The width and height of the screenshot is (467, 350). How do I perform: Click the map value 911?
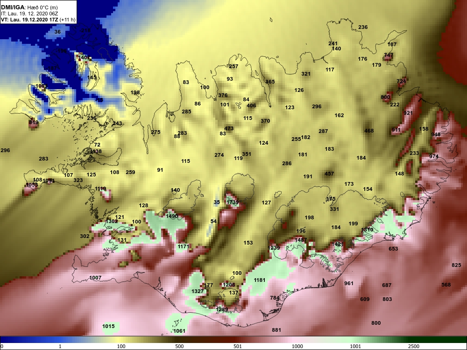click(396, 130)
